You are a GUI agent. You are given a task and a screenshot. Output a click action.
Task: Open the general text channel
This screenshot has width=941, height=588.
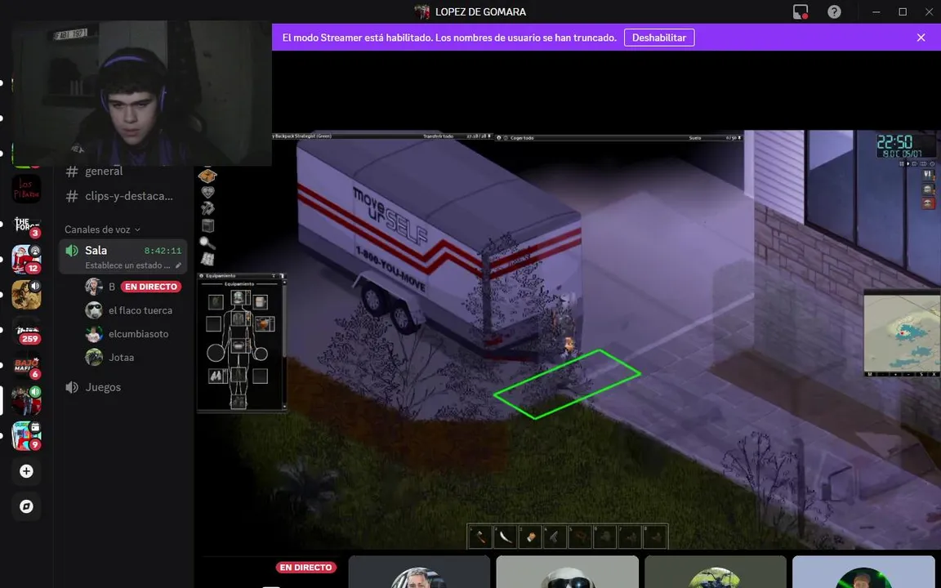click(x=123, y=171)
